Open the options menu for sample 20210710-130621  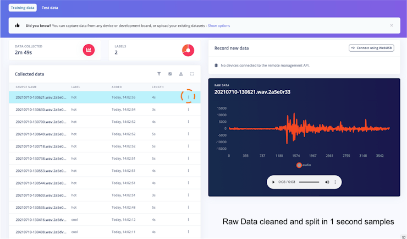(188, 97)
